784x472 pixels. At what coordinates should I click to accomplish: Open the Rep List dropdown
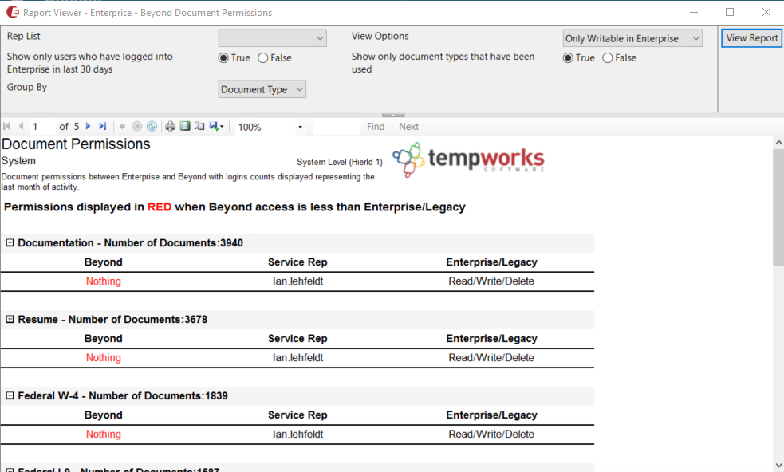(273, 38)
